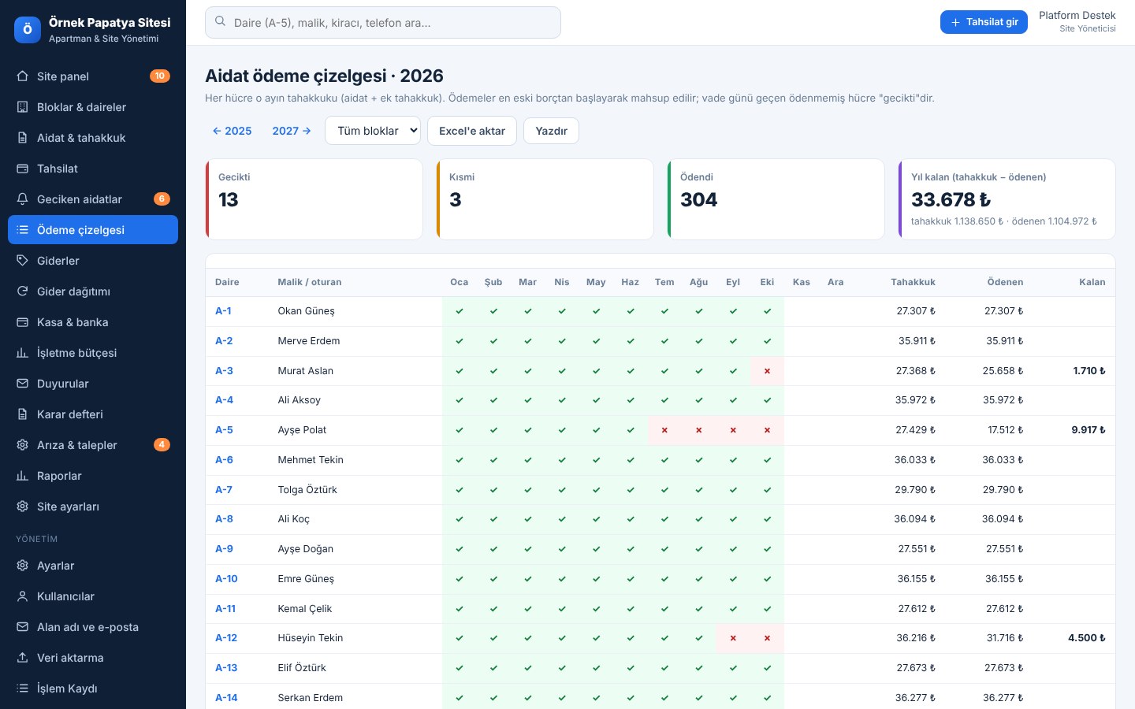
Task: Click the Kullanıcılar person icon
Action: coord(22,596)
